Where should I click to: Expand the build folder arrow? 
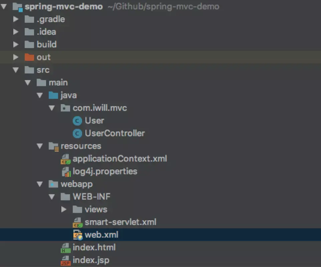[16, 45]
